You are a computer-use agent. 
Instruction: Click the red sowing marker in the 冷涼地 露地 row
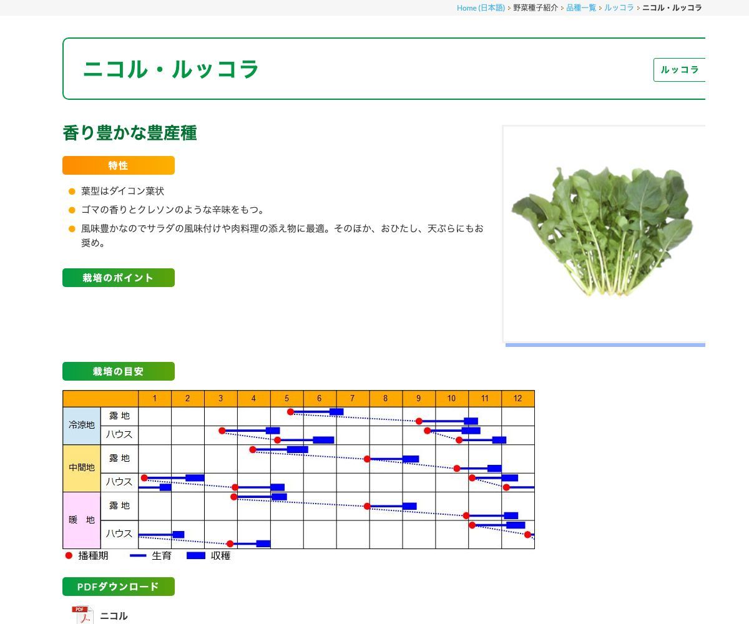click(289, 412)
